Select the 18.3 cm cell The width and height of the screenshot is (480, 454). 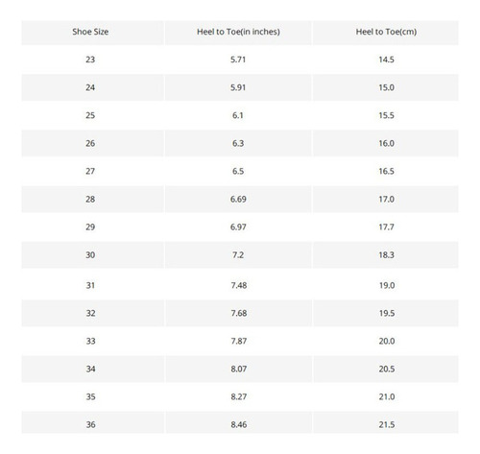pos(386,255)
